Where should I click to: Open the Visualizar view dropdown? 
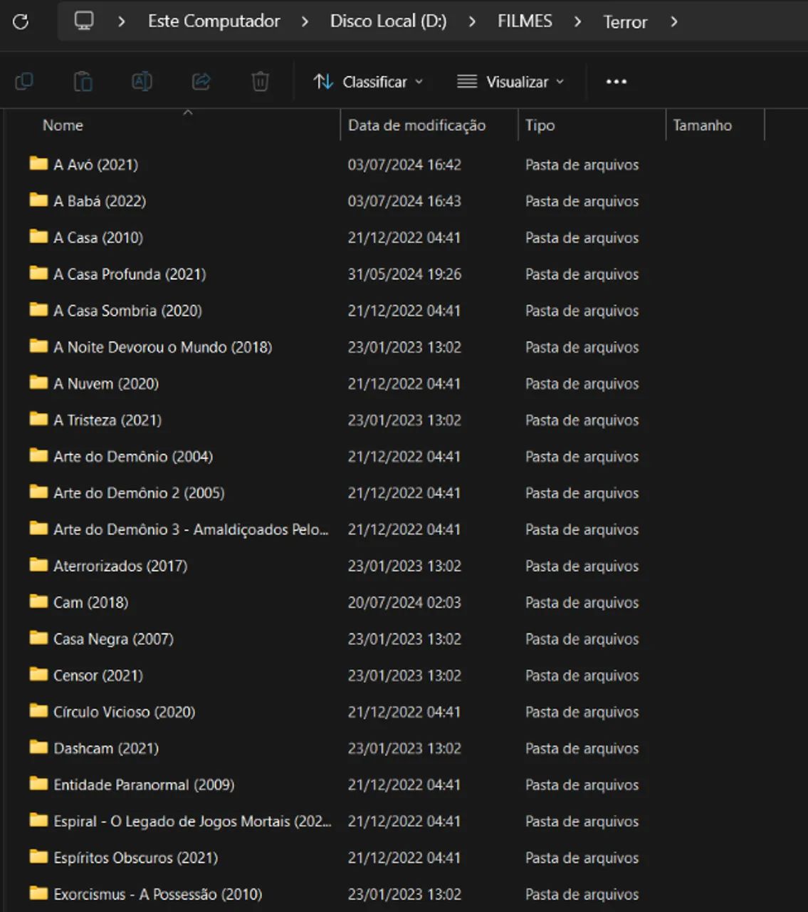tap(510, 82)
